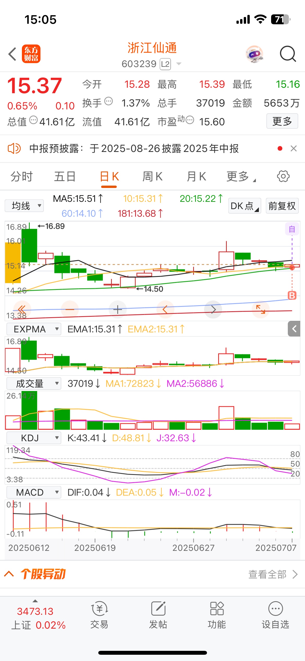This screenshot has height=661, width=305.
Task: Tap the EMA2:15.31 value
Action: tap(156, 329)
